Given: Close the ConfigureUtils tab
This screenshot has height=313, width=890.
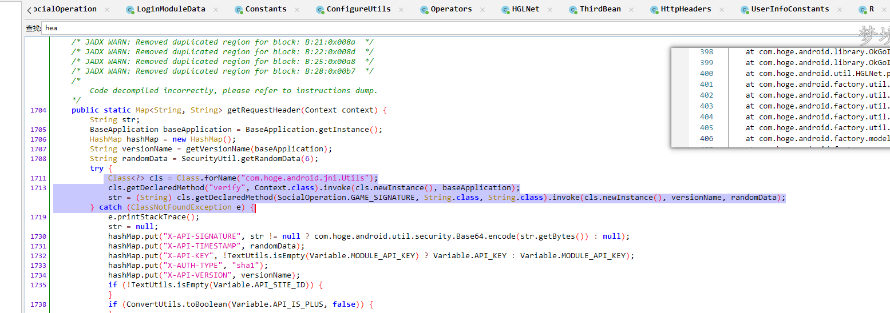Looking at the screenshot, I should click(401, 10).
